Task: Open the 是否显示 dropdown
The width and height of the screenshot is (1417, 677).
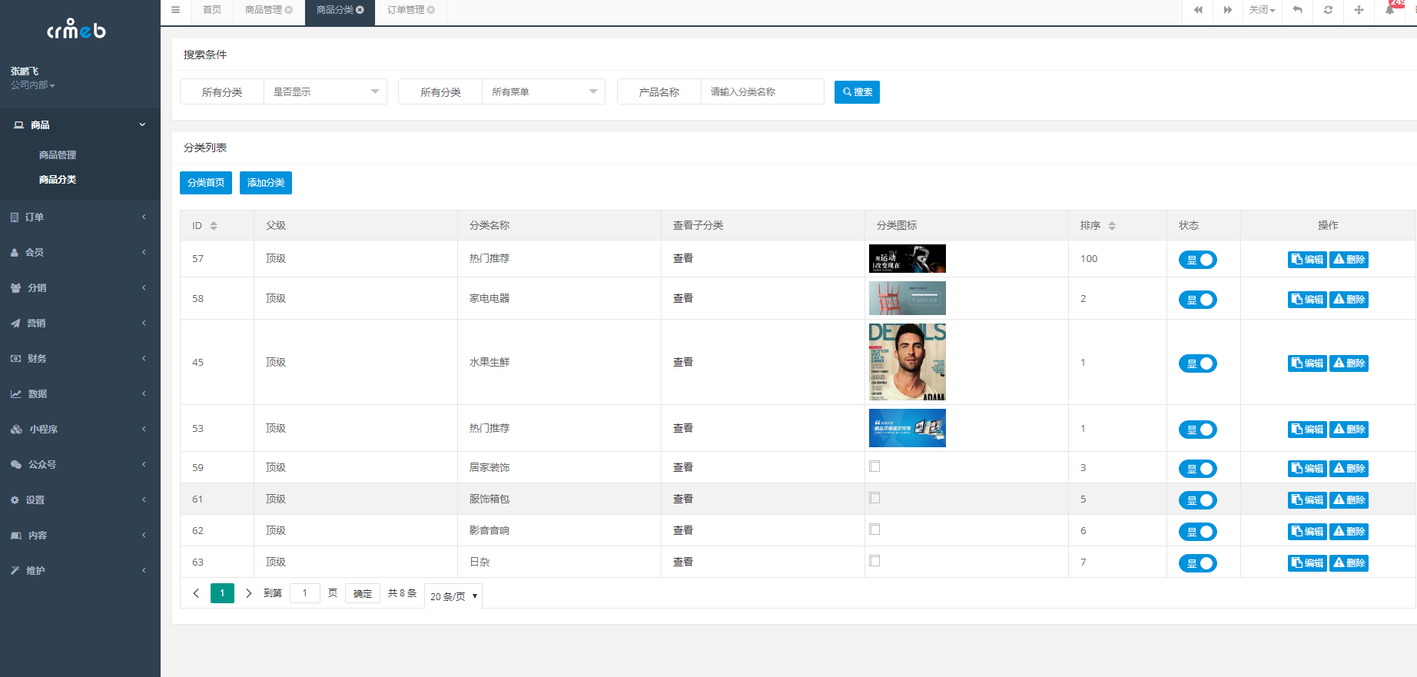Action: tap(325, 91)
